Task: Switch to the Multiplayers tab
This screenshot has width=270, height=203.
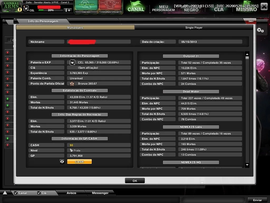Action: pos(75,27)
